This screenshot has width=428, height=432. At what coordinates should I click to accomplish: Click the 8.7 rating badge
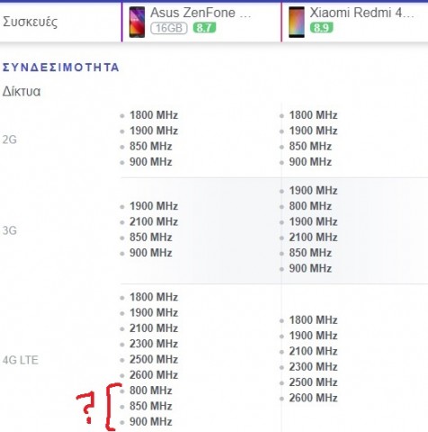tap(204, 28)
